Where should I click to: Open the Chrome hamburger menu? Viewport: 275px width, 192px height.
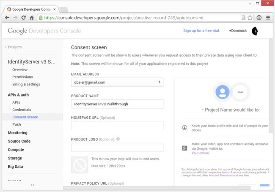pos(268,18)
